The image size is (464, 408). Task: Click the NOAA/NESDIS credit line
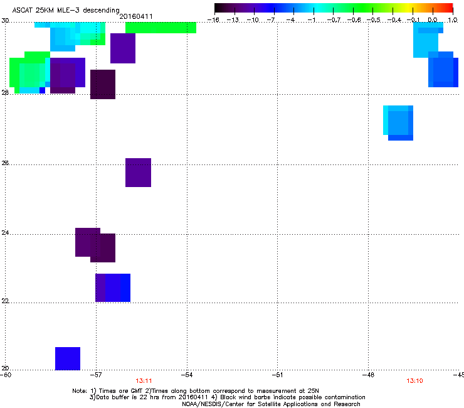[x=271, y=404]
